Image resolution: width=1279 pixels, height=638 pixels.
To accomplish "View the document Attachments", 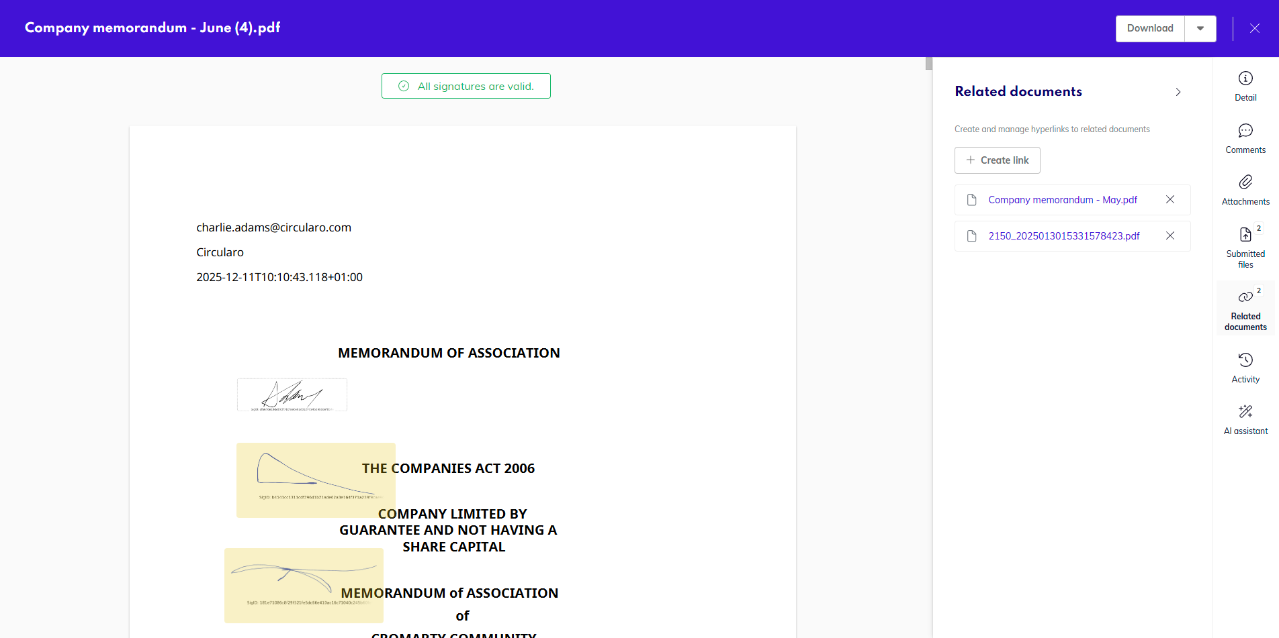I will 1245,189.
